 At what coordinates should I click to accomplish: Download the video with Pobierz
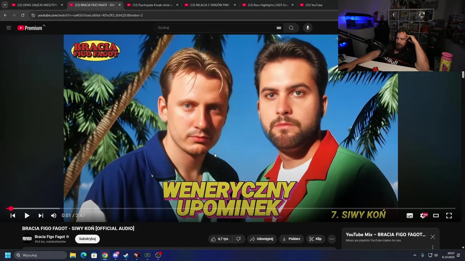point(291,239)
